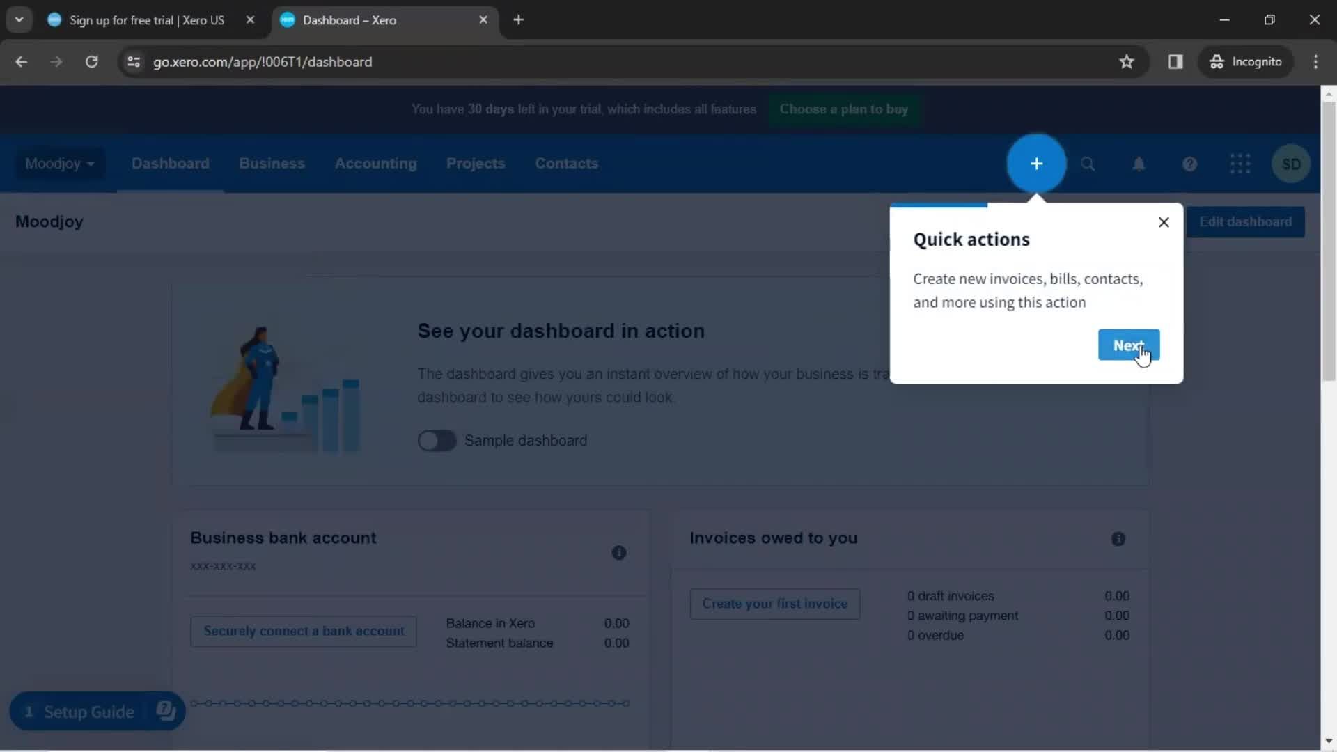1337x752 pixels.
Task: Open the Projects menu
Action: point(476,164)
